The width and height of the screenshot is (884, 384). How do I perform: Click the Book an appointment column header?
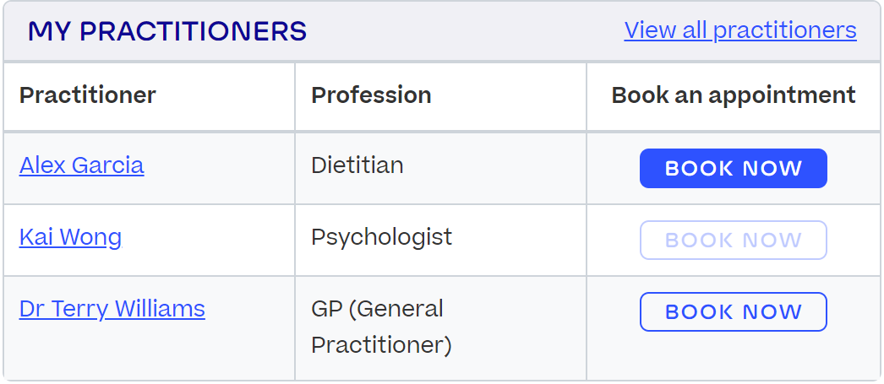[x=733, y=95]
